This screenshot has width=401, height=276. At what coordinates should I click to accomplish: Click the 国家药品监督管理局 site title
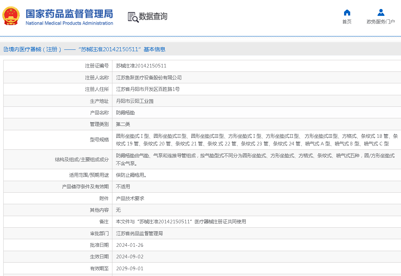tap(69, 14)
